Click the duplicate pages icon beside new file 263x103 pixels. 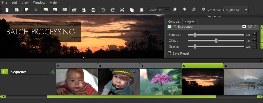pyautogui.click(x=17, y=10)
